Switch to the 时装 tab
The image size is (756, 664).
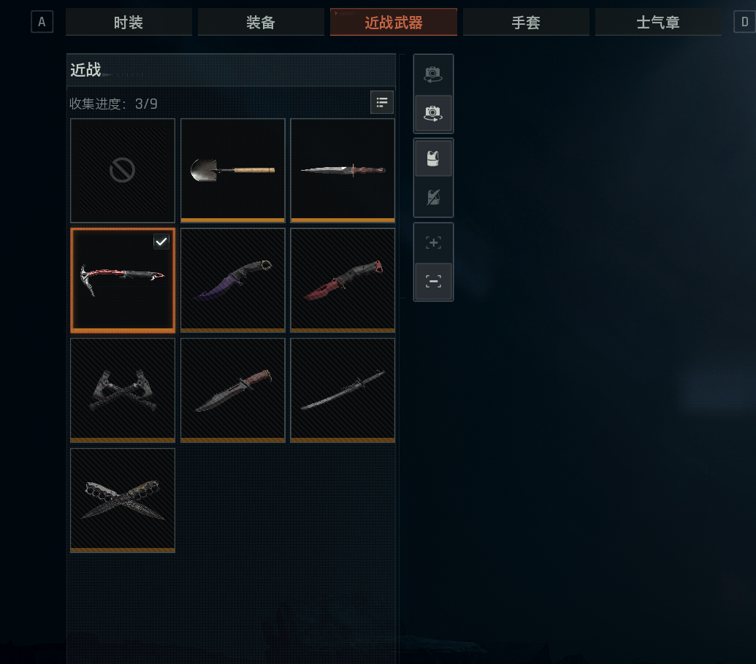coord(129,22)
